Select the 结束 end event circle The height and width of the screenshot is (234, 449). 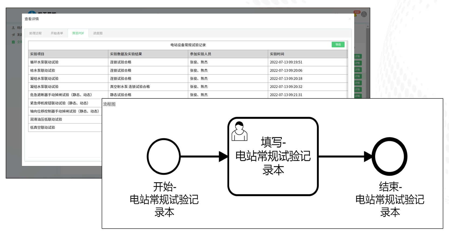click(389, 156)
